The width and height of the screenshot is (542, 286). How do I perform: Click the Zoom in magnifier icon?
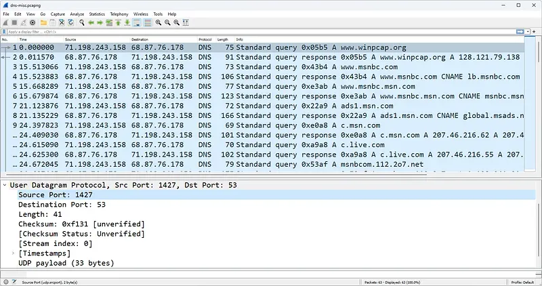click(159, 22)
